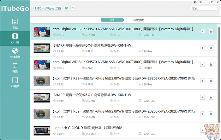This screenshot has height=140, width=221.
Task: Open folder for the Kolin 58.0MB MP4
Action: pyautogui.click(x=211, y=115)
